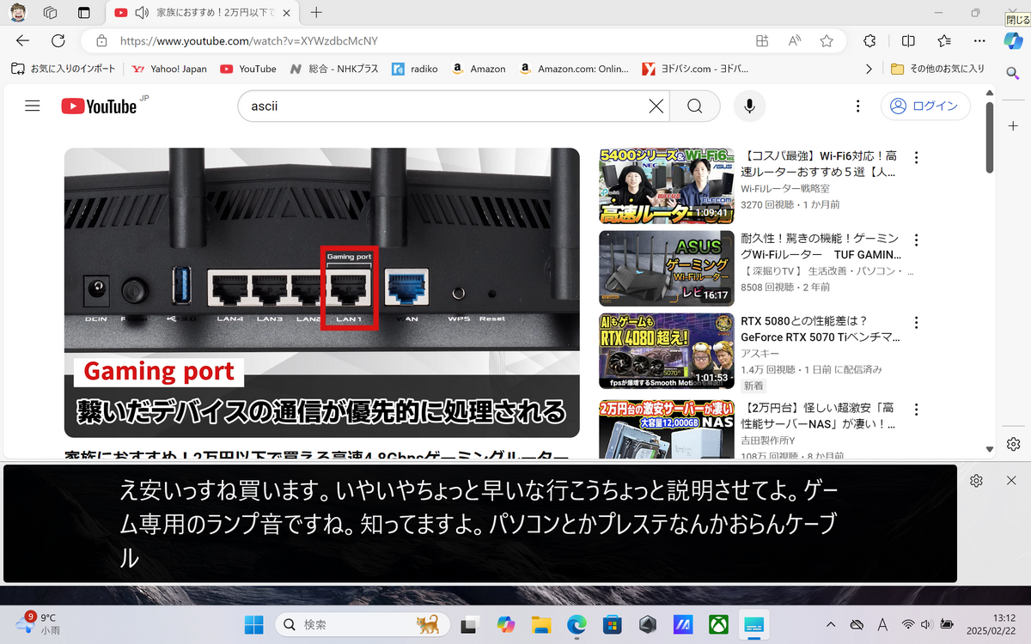The width and height of the screenshot is (1031, 644).
Task: Click the taskbar 検索 search box
Action: pyautogui.click(x=363, y=624)
